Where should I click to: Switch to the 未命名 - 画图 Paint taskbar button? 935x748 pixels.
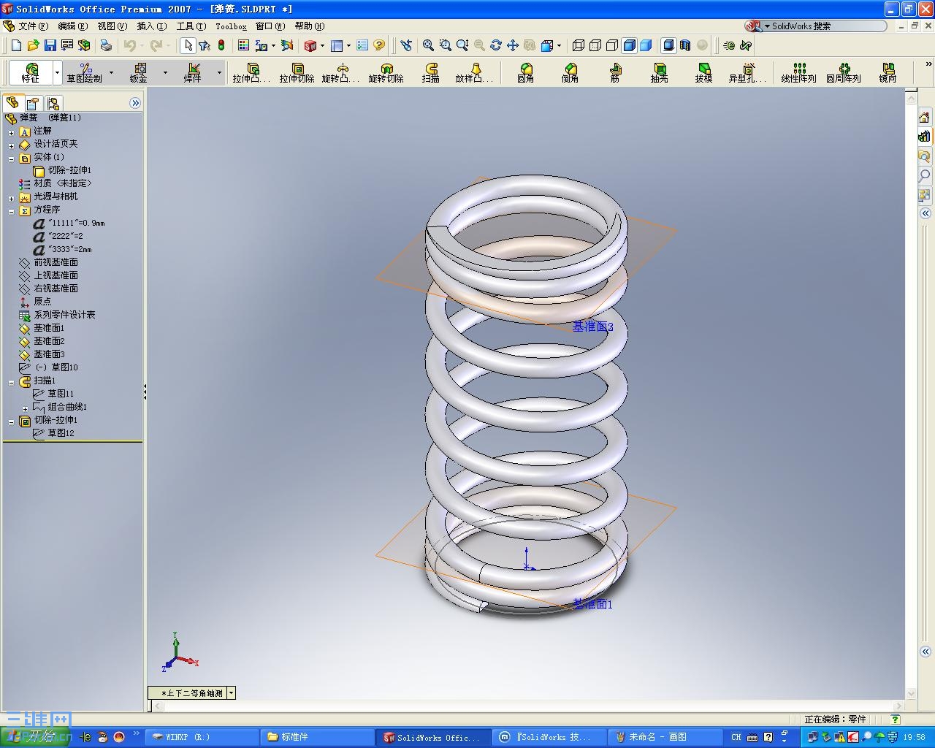[x=665, y=737]
